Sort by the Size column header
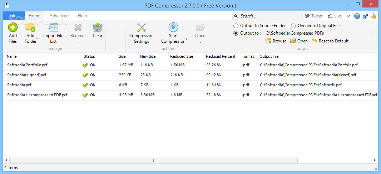This screenshot has height=174, width=381. point(122,56)
